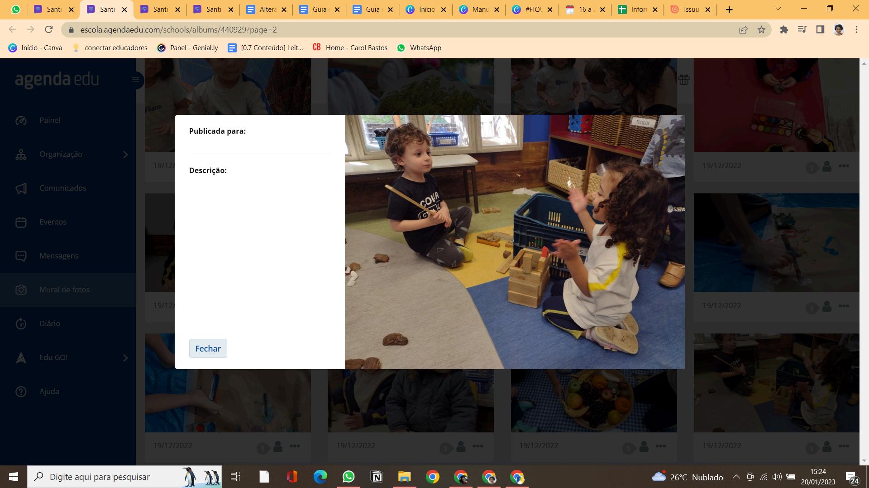Click the gift icon above the photo
This screenshot has height=488, width=869.
(x=683, y=80)
